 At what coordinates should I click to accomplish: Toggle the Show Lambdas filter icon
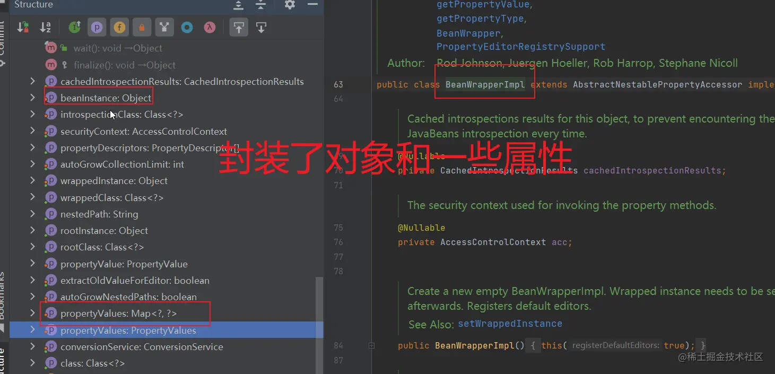coord(209,27)
